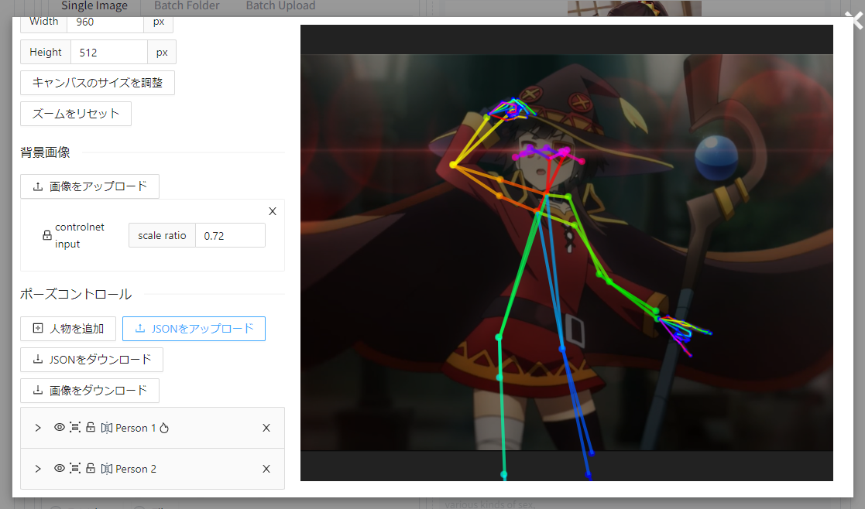Toggle the lock icon on Person 2
Screen dimensions: 865x509
91,468
